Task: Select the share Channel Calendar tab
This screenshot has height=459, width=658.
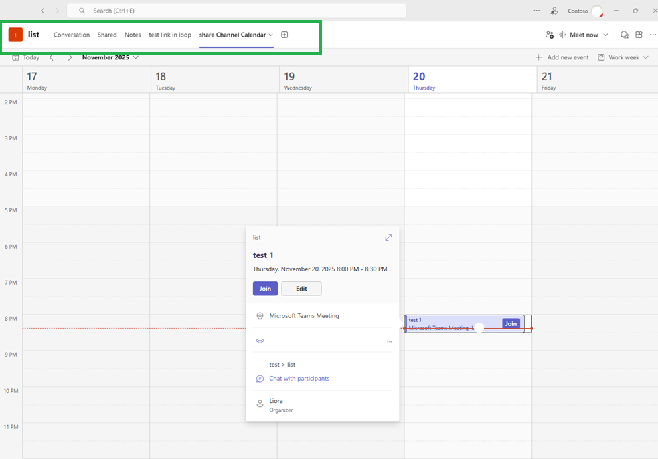Action: [x=232, y=35]
